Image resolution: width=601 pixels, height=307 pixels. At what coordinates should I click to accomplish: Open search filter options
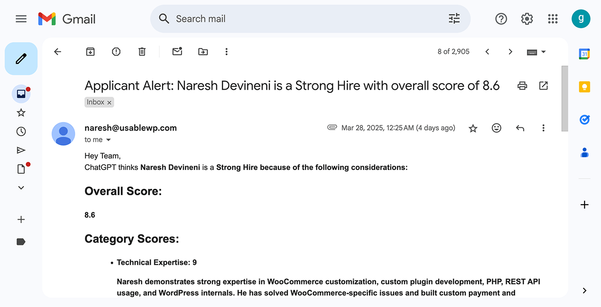pos(454,18)
